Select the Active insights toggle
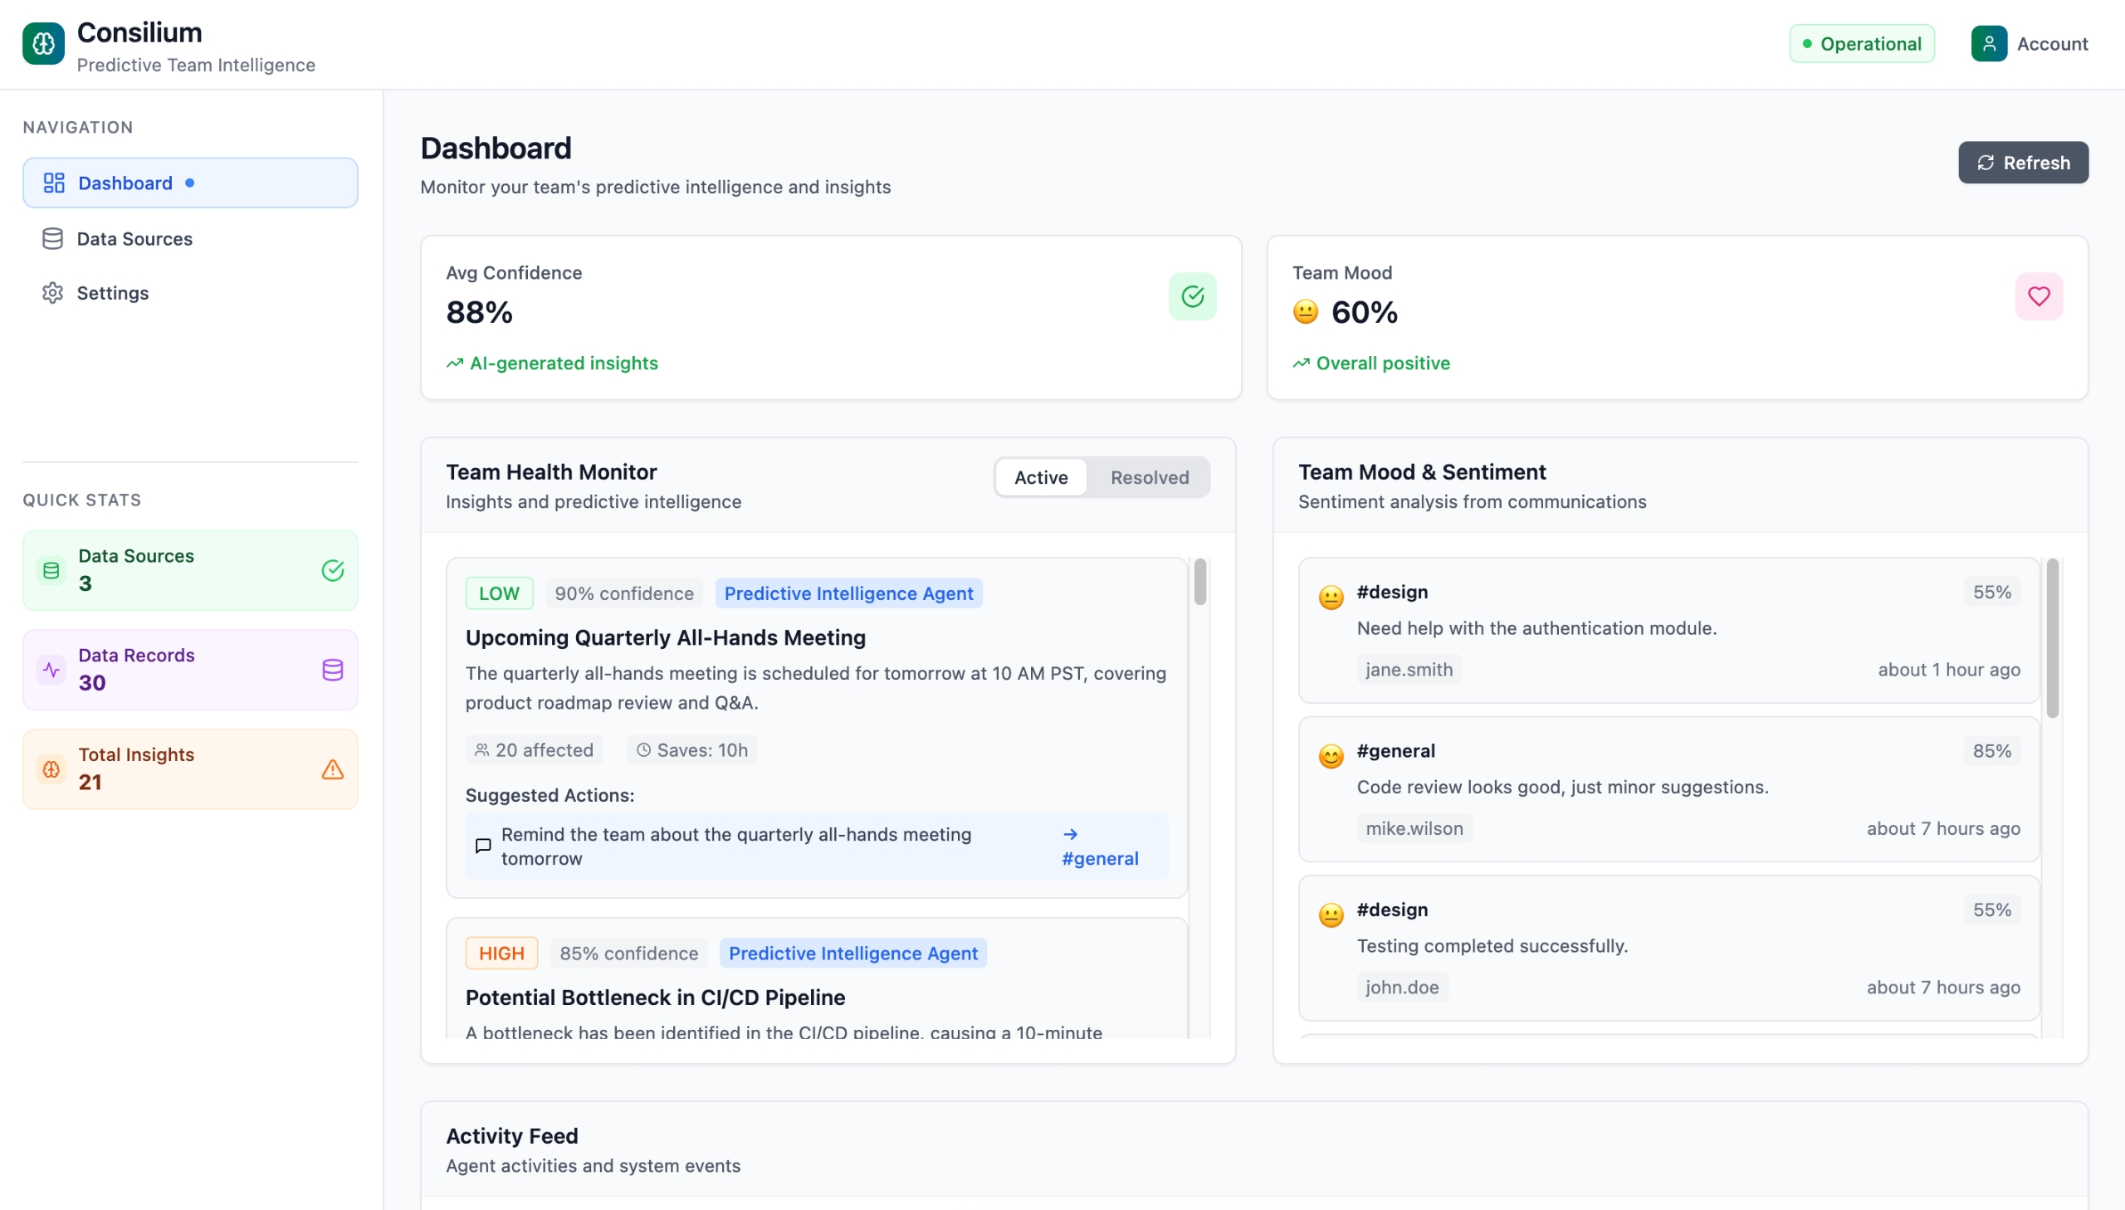 coord(1040,477)
